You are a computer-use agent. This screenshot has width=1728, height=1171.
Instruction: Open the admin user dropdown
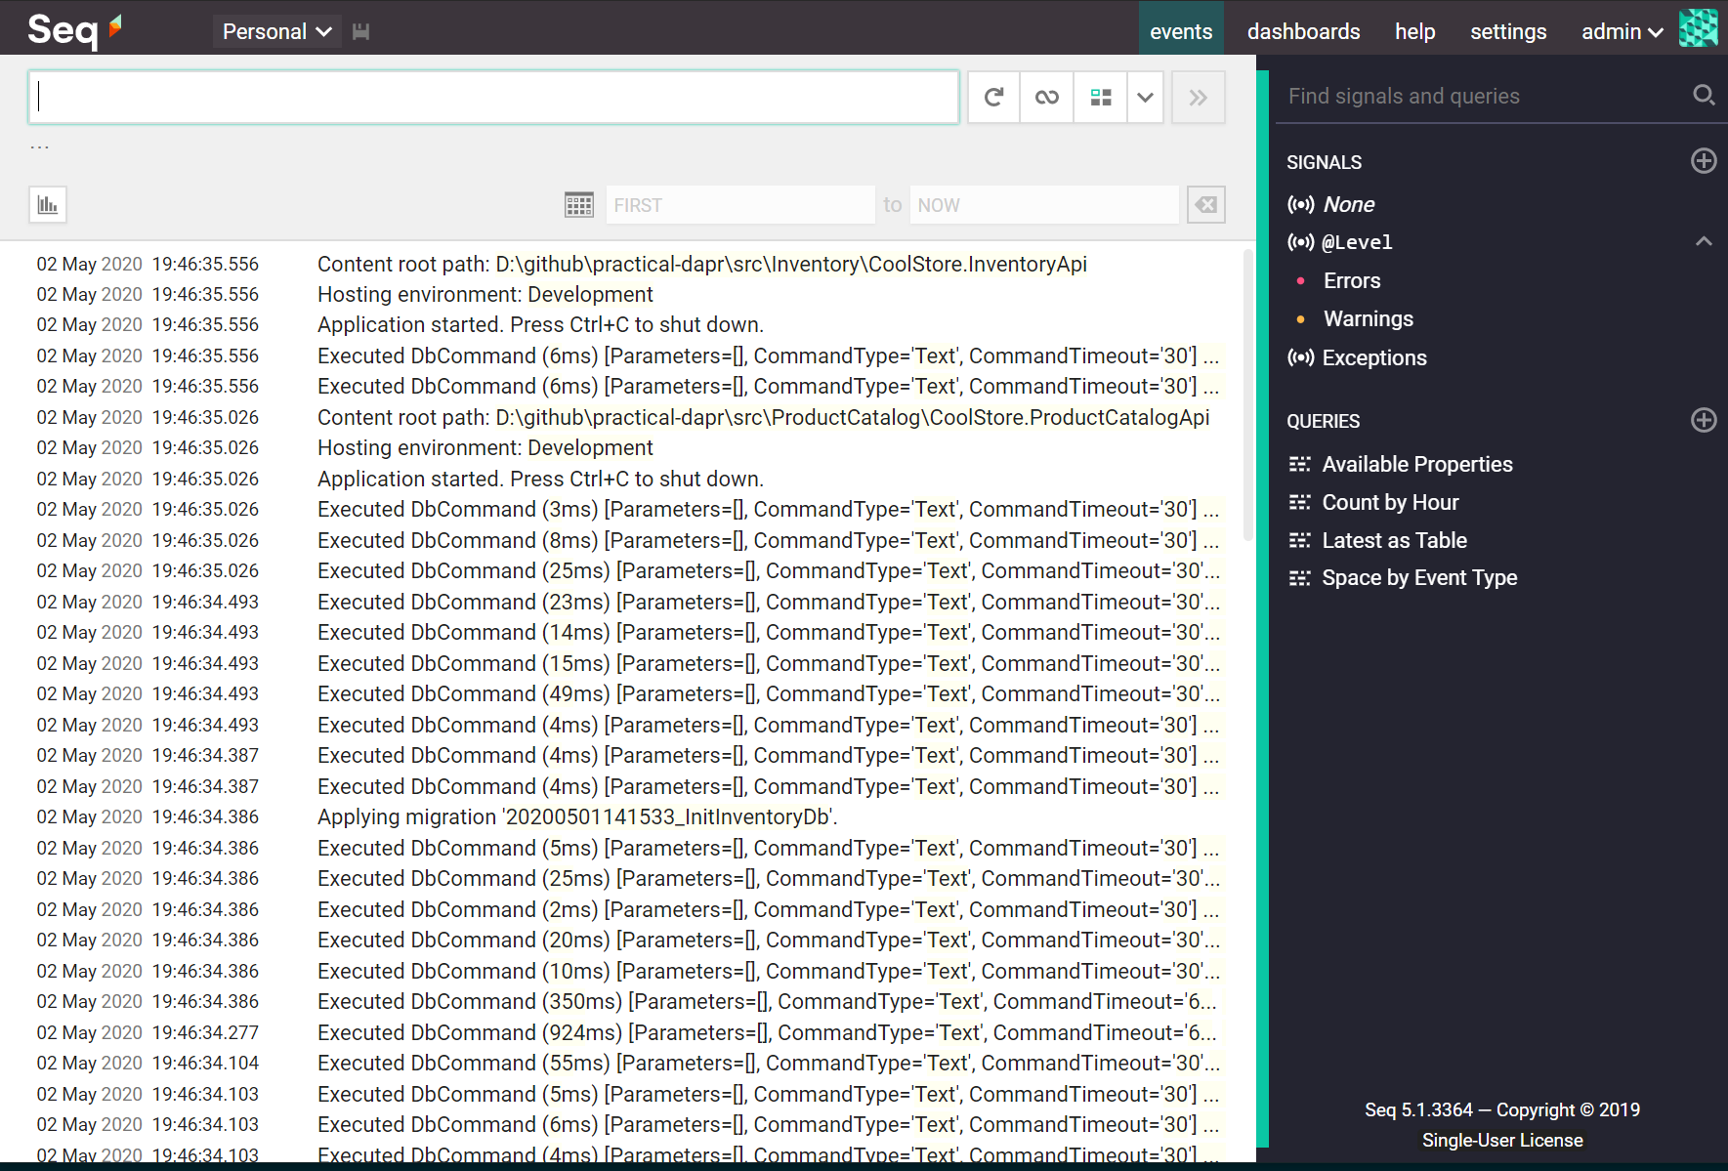click(x=1622, y=31)
